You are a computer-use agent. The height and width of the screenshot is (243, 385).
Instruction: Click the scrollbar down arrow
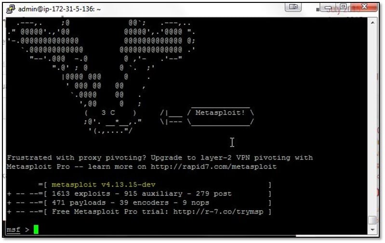click(x=372, y=230)
